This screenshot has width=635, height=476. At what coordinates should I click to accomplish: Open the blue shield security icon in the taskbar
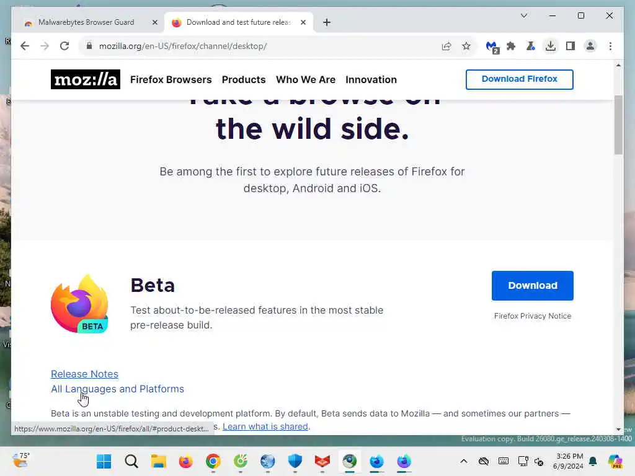pyautogui.click(x=295, y=461)
